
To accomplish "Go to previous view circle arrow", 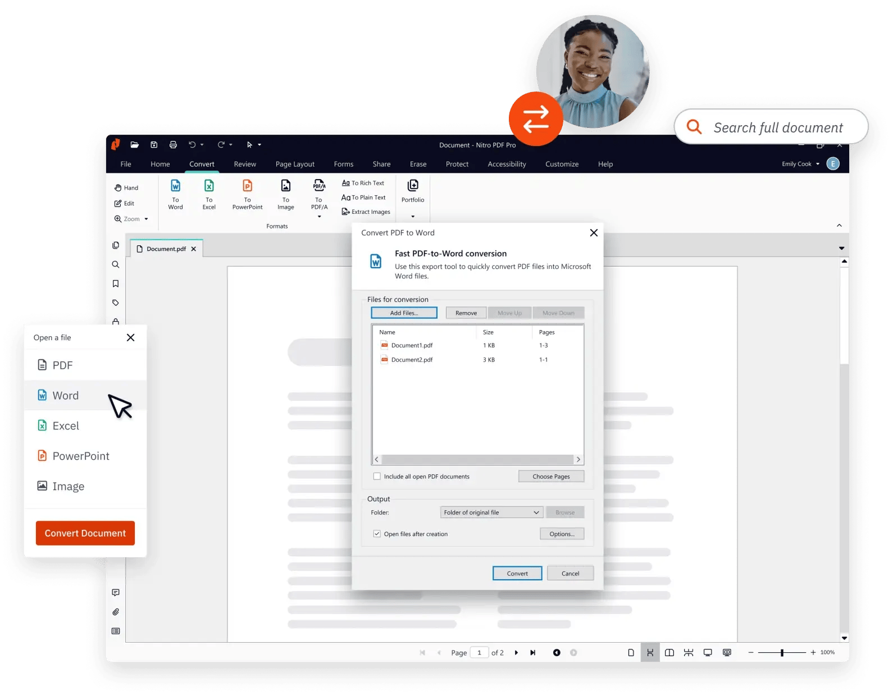I will (557, 653).
